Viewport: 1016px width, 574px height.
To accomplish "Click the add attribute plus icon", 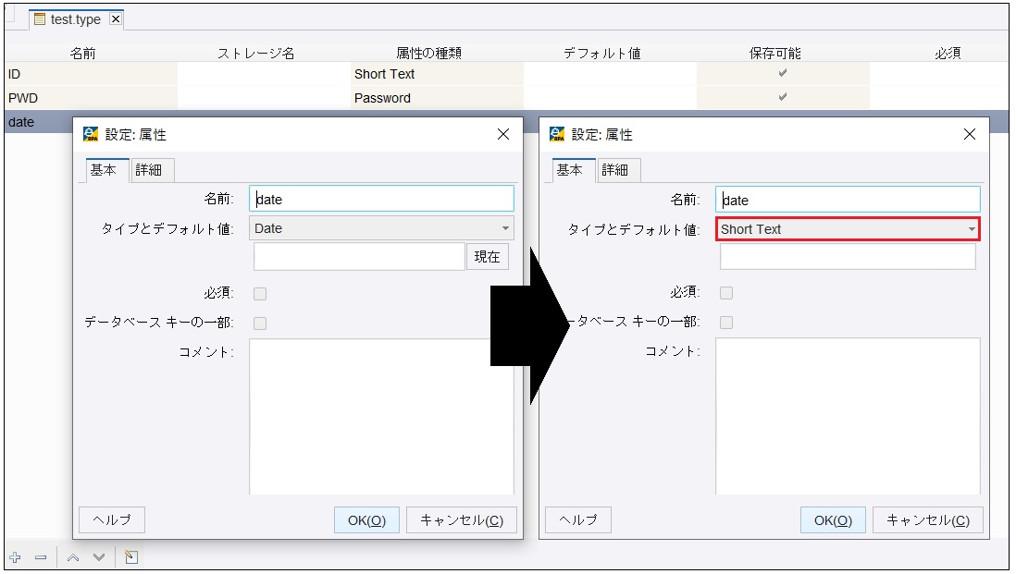I will click(x=15, y=557).
